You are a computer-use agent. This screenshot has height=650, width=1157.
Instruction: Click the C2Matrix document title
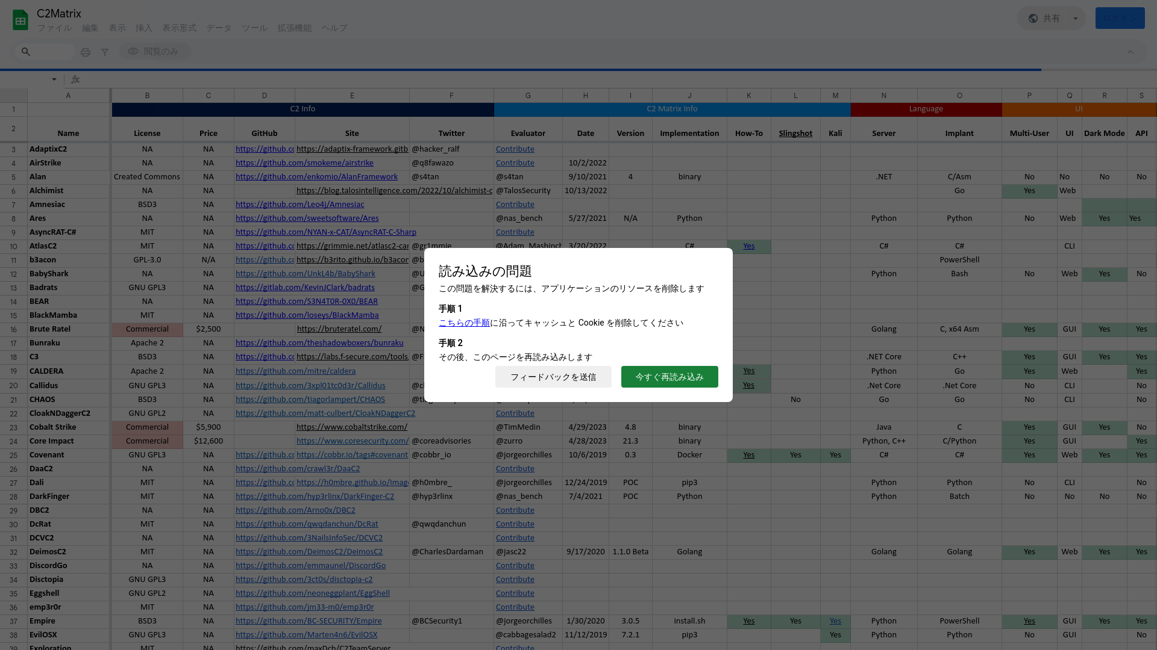pos(58,13)
